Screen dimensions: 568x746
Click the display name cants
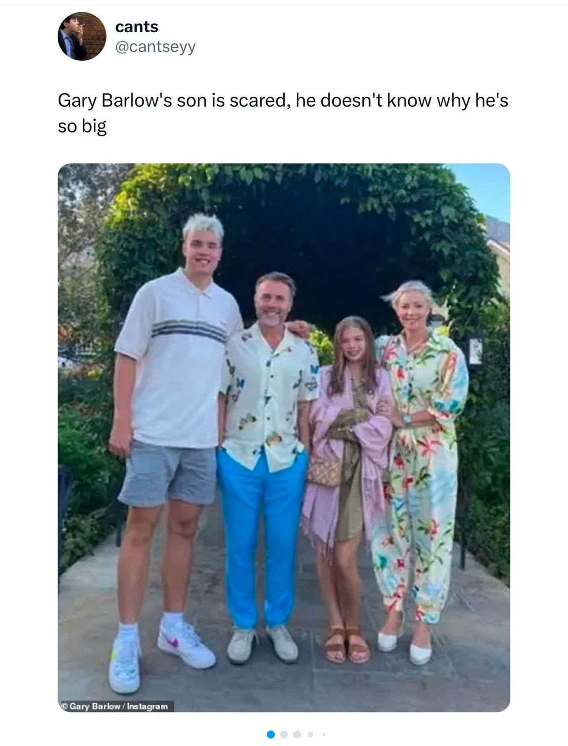(x=136, y=27)
